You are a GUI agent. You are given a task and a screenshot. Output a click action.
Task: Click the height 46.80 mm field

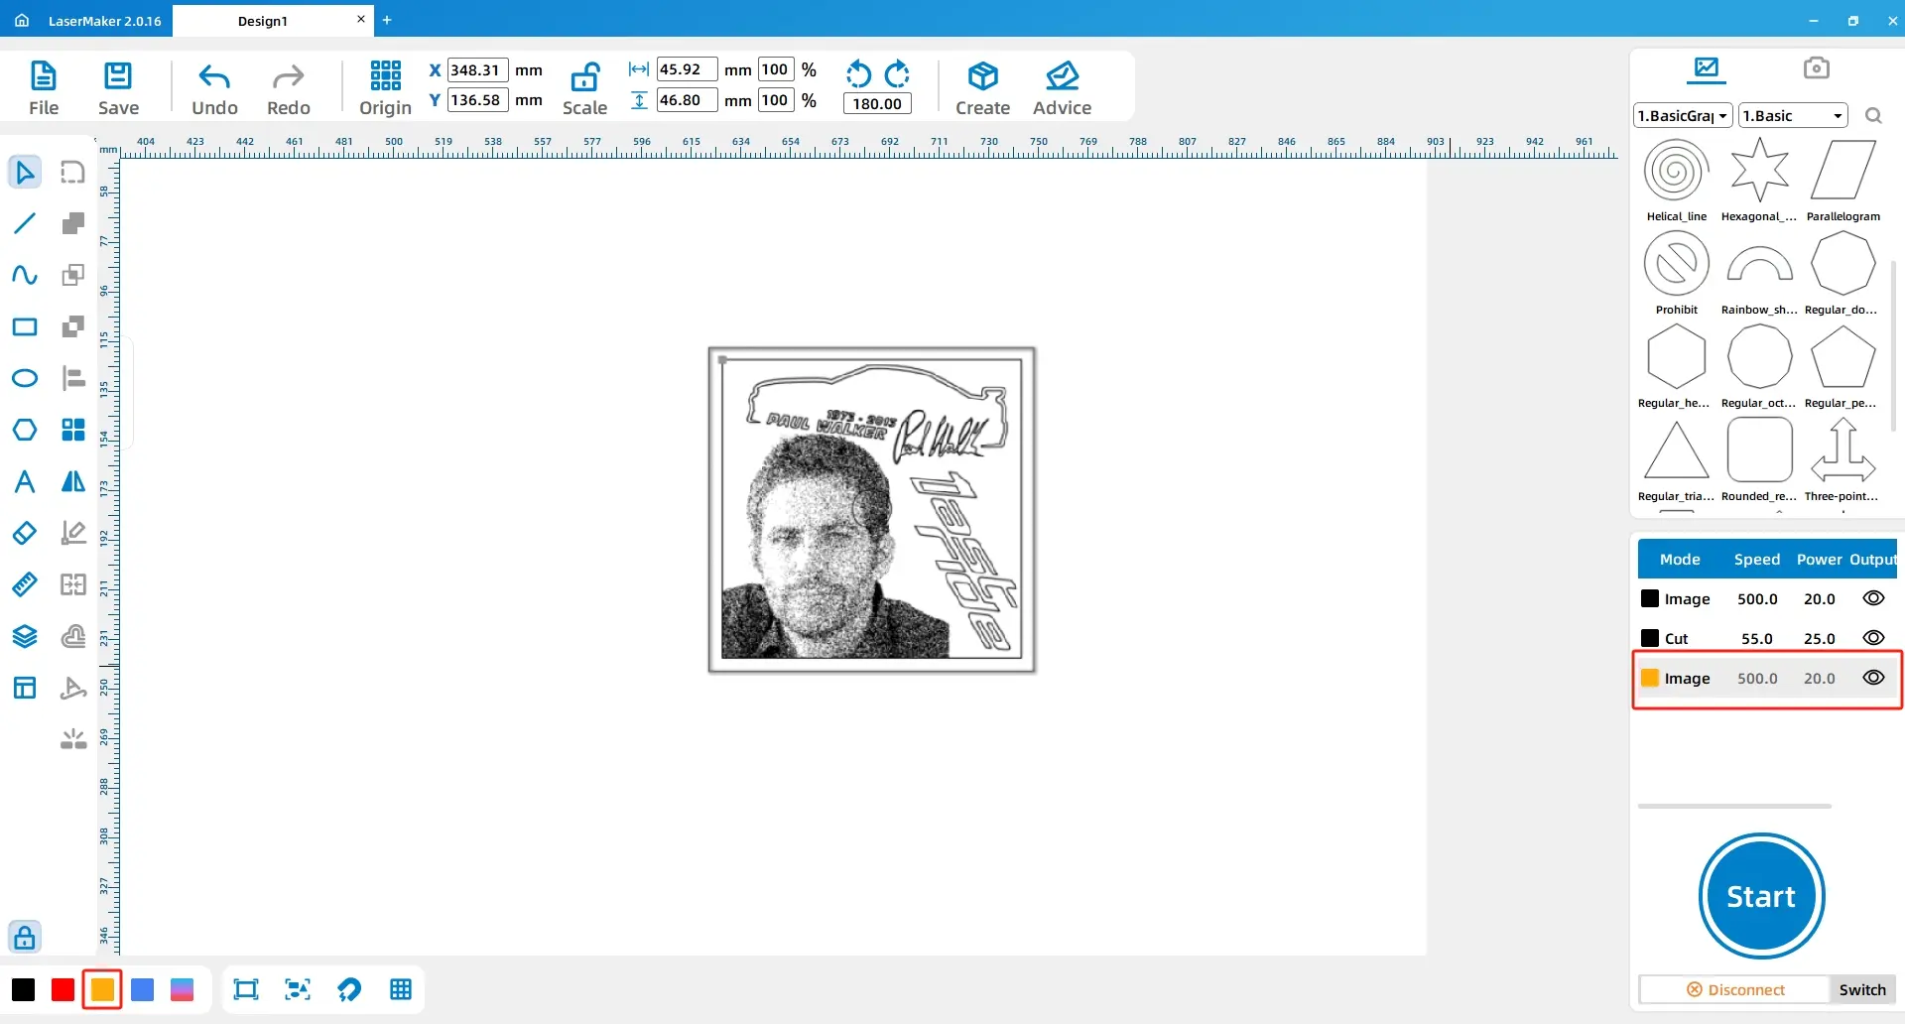pyautogui.click(x=687, y=100)
